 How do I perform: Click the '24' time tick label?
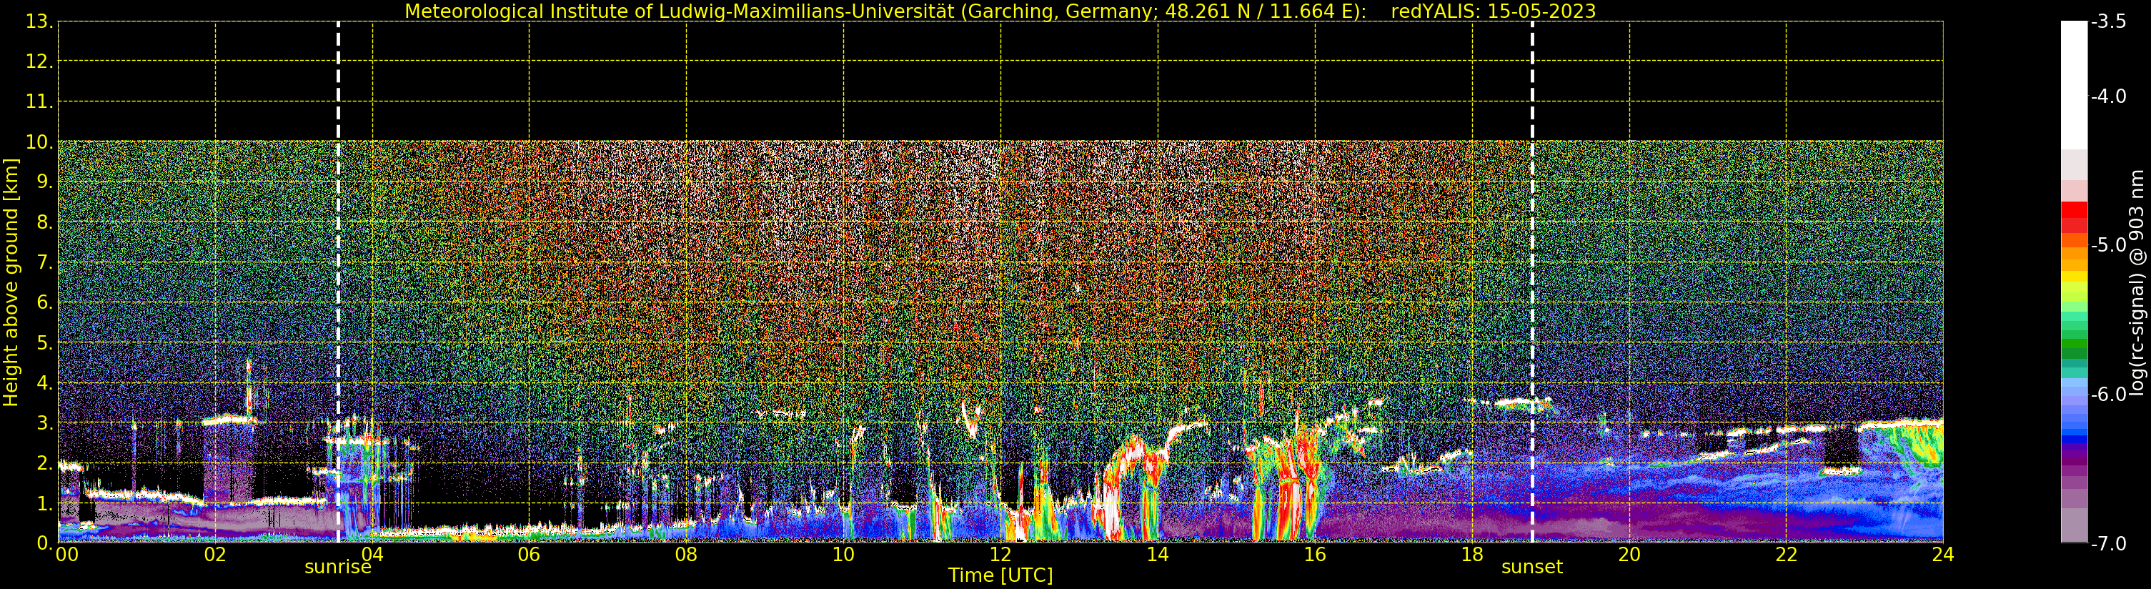(x=1943, y=554)
